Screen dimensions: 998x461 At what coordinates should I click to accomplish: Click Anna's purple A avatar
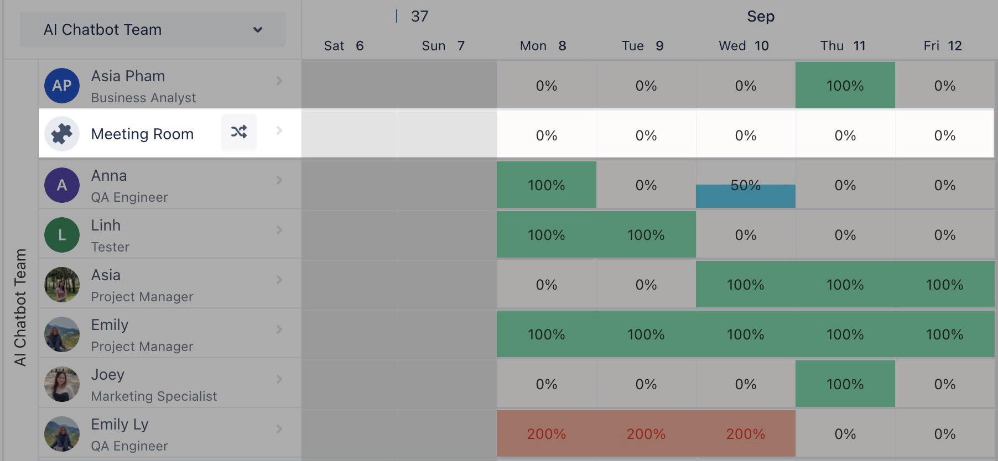point(62,185)
